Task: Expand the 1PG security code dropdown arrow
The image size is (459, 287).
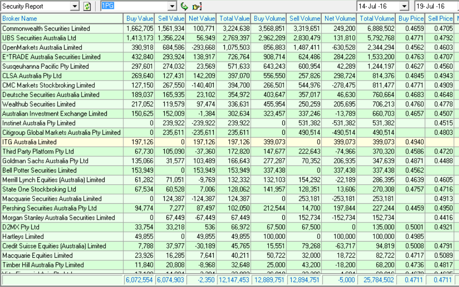Action: click(172, 6)
